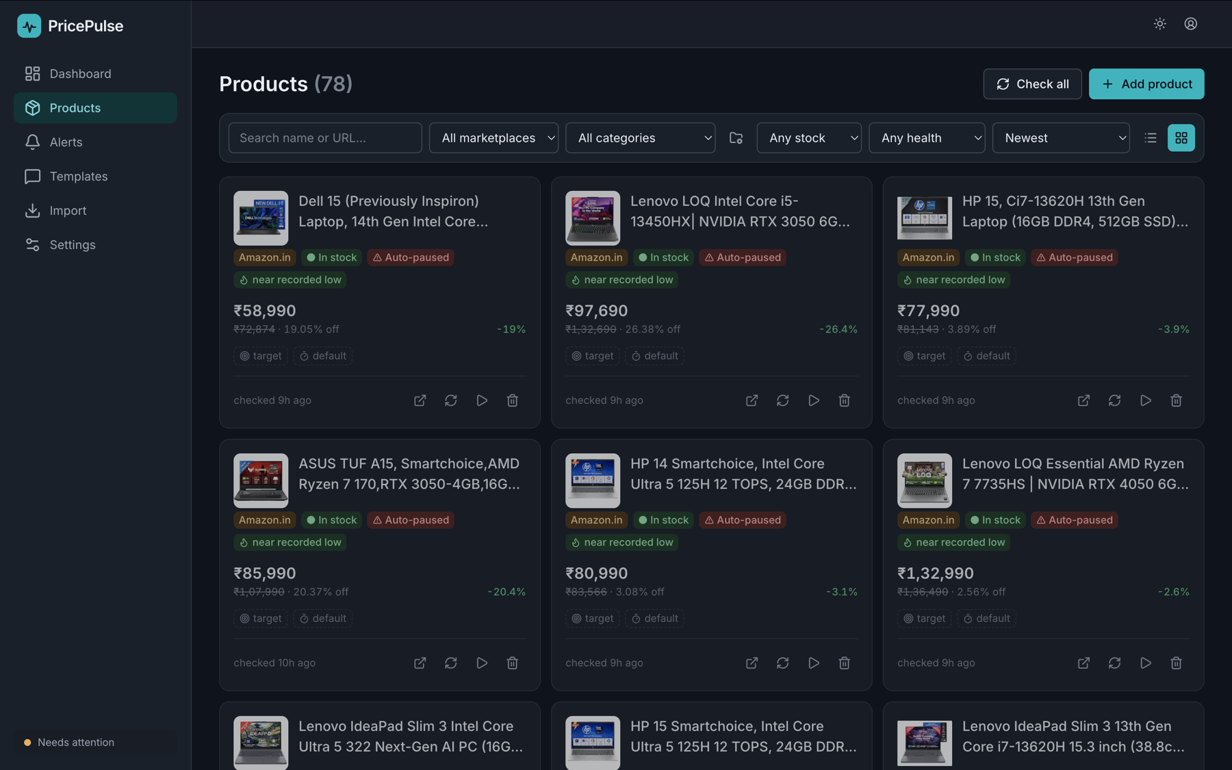Open the user account profile icon
This screenshot has width=1232, height=770.
pyautogui.click(x=1191, y=24)
